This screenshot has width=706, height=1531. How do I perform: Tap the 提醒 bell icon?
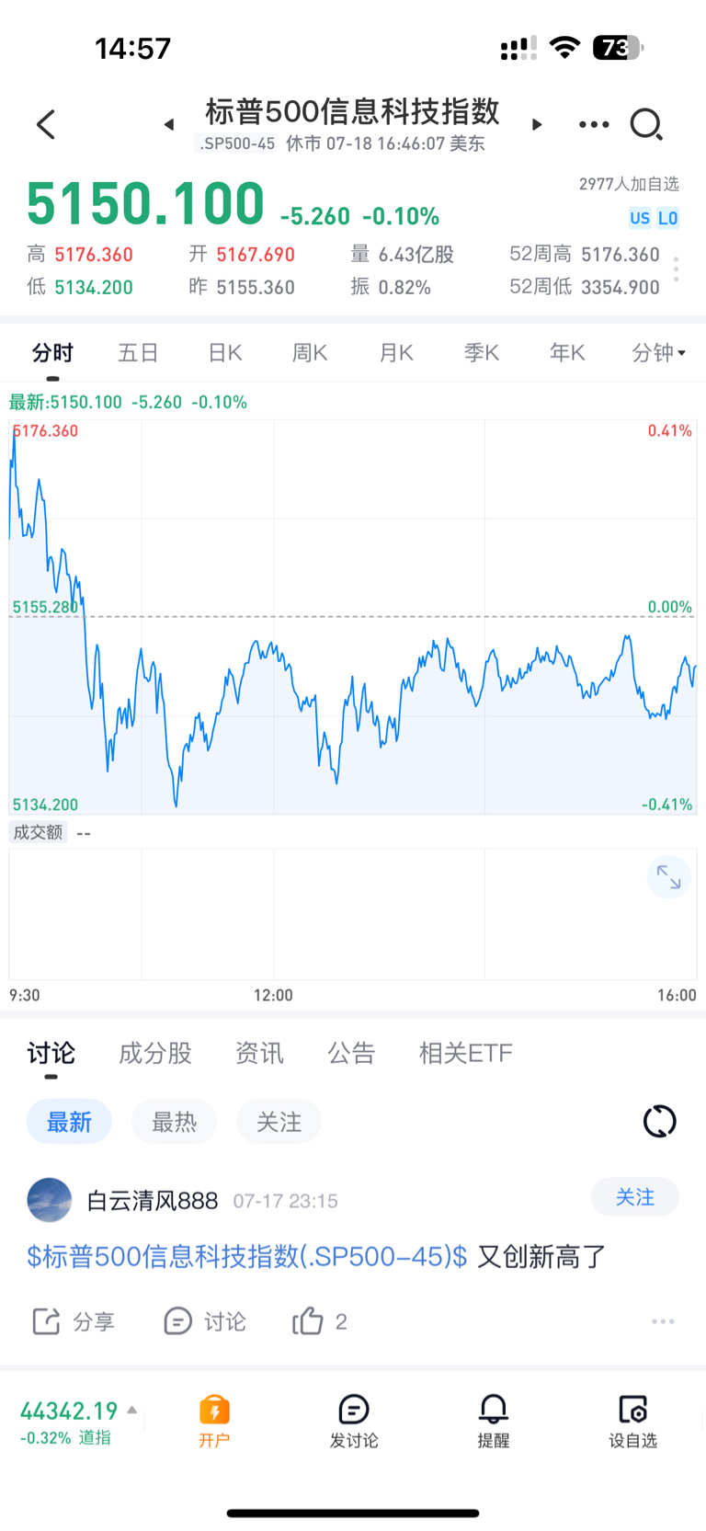point(494,1421)
